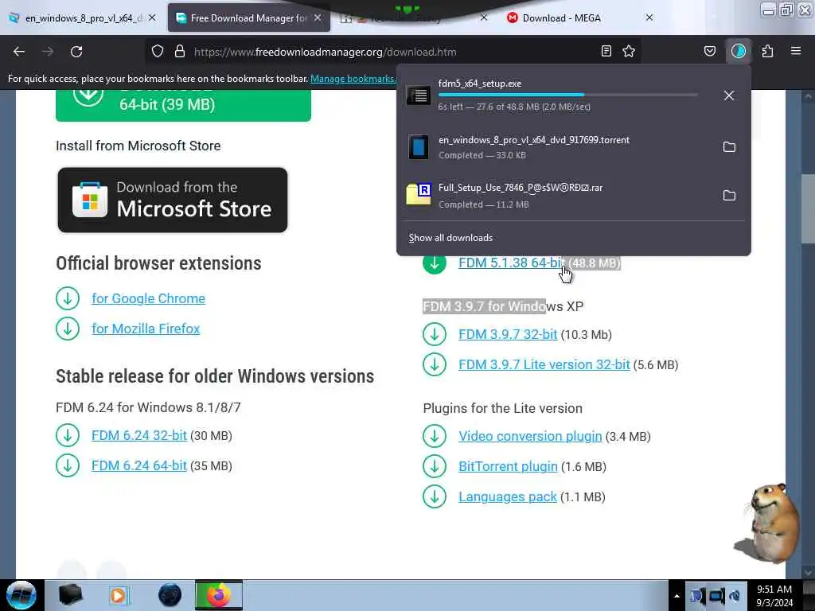This screenshot has width=815, height=611.
Task: Open the Manage bookmarks link
Action: point(353,79)
